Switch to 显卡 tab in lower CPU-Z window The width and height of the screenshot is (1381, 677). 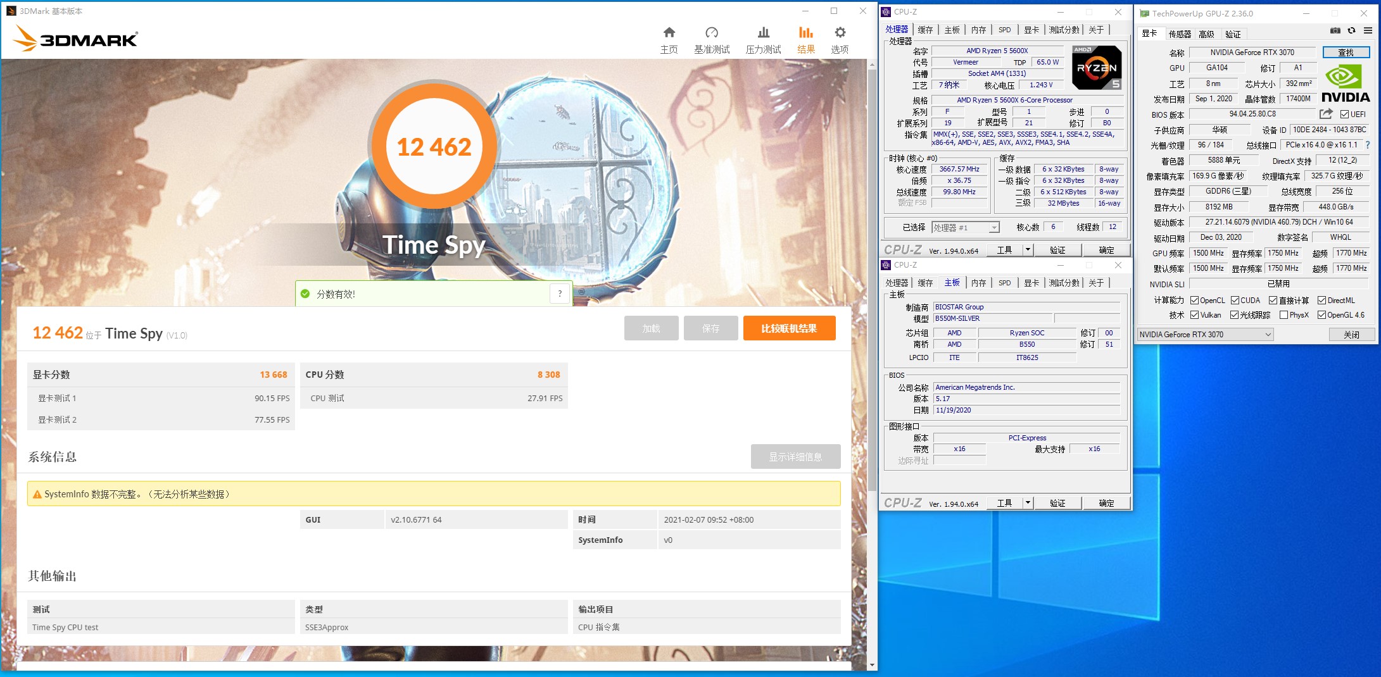1031,283
